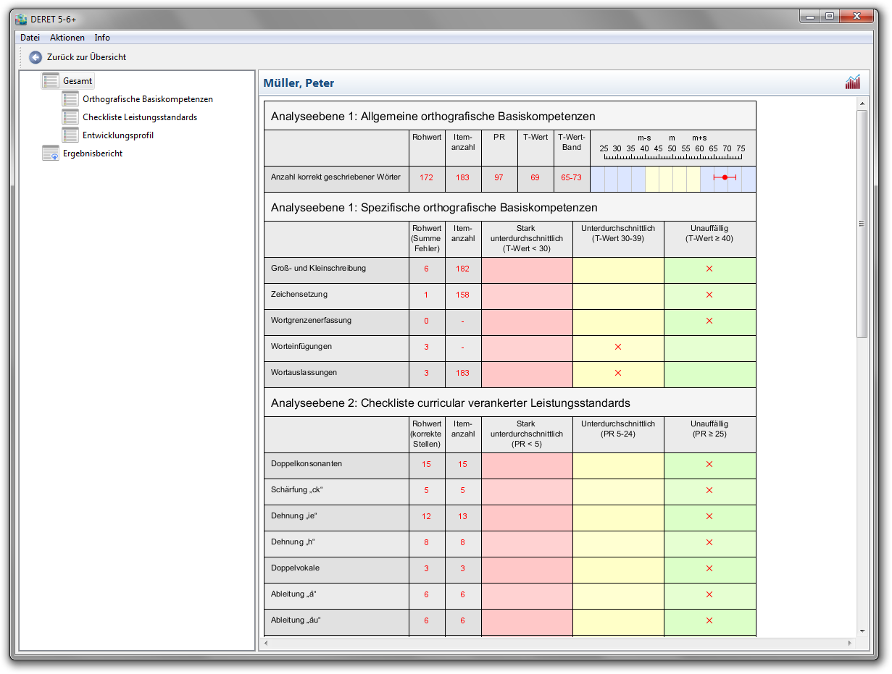Click the X mark in Doppelkonsonanten row

pos(709,465)
